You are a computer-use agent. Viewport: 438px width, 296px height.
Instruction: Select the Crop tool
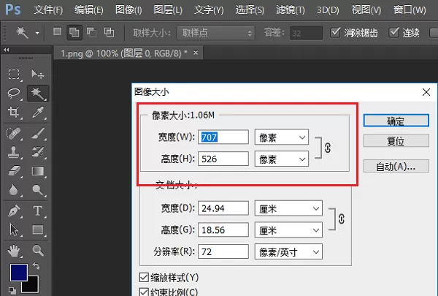tap(14, 112)
